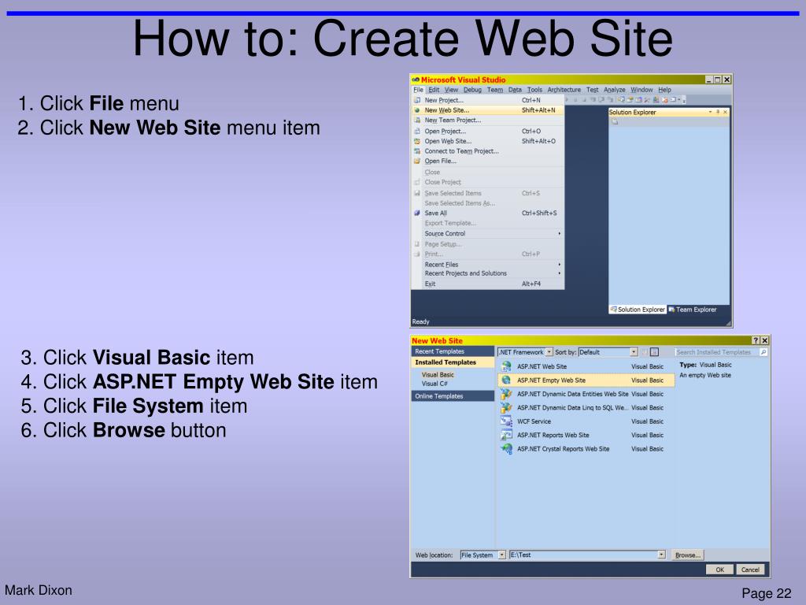Select the Visual Basic template category

438,374
